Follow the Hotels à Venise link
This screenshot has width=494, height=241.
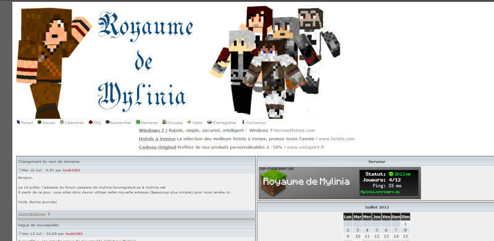tap(157, 139)
